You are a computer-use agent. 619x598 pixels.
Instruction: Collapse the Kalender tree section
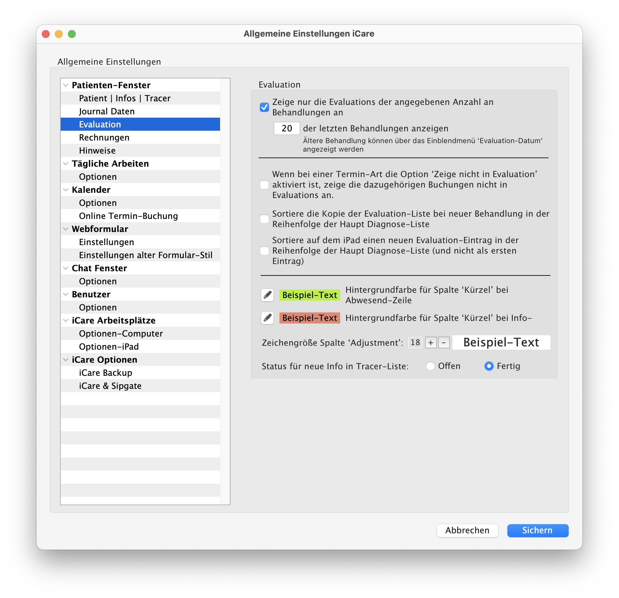(66, 190)
